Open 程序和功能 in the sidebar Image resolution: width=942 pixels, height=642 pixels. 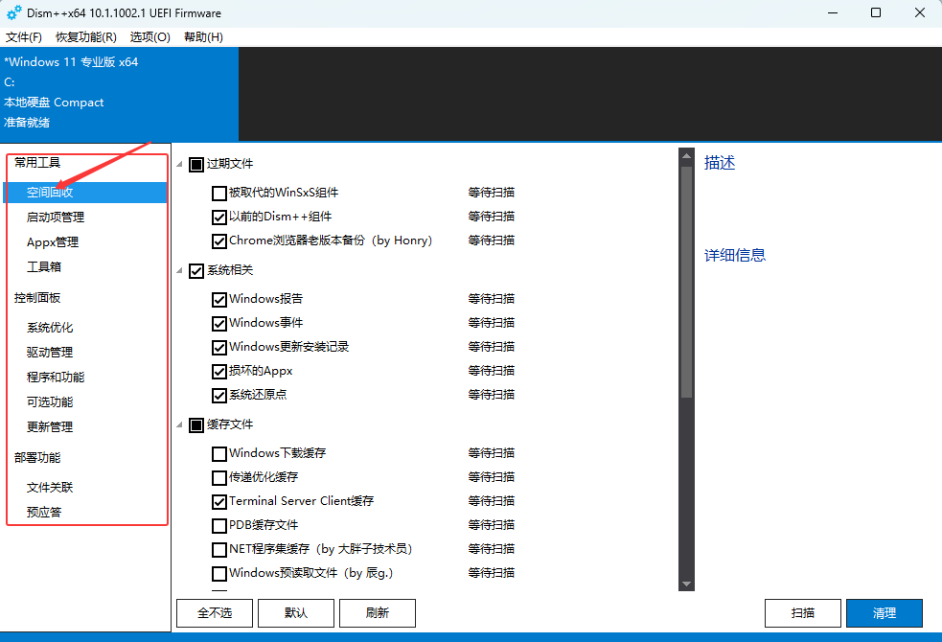pyautogui.click(x=56, y=378)
